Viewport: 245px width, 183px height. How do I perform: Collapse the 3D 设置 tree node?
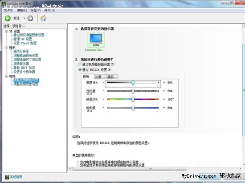[x=6, y=31]
